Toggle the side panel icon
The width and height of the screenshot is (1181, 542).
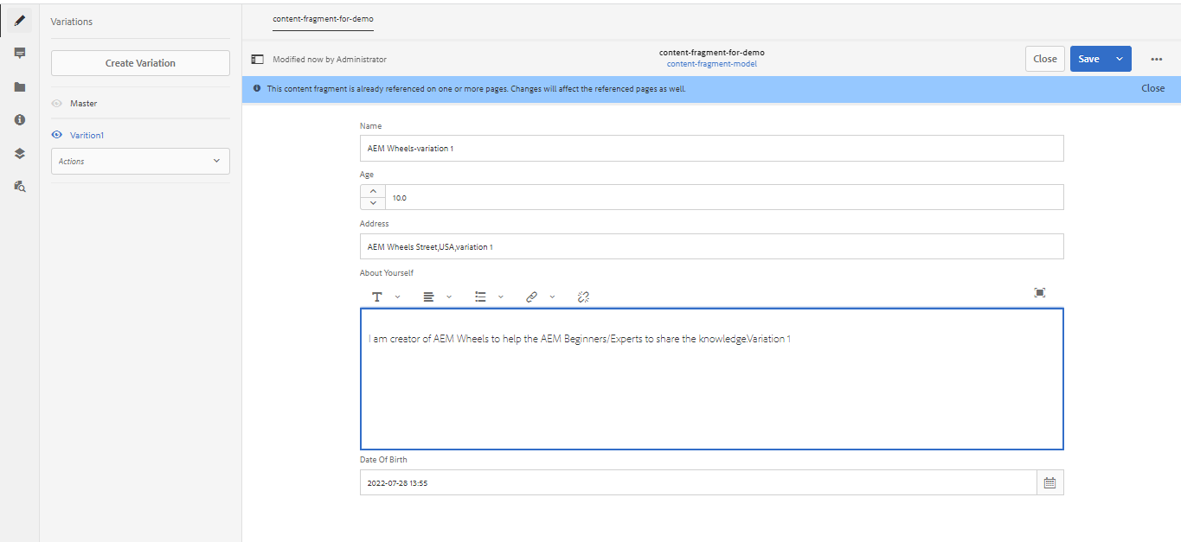257,60
